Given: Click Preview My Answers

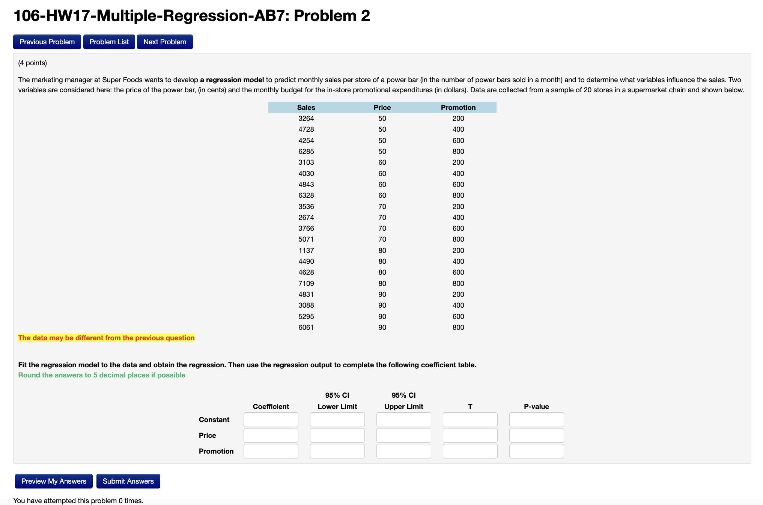Looking at the screenshot, I should (x=53, y=481).
